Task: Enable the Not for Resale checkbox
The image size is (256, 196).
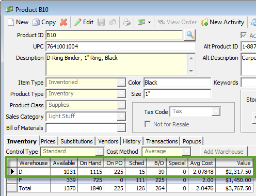Action: tap(148, 124)
